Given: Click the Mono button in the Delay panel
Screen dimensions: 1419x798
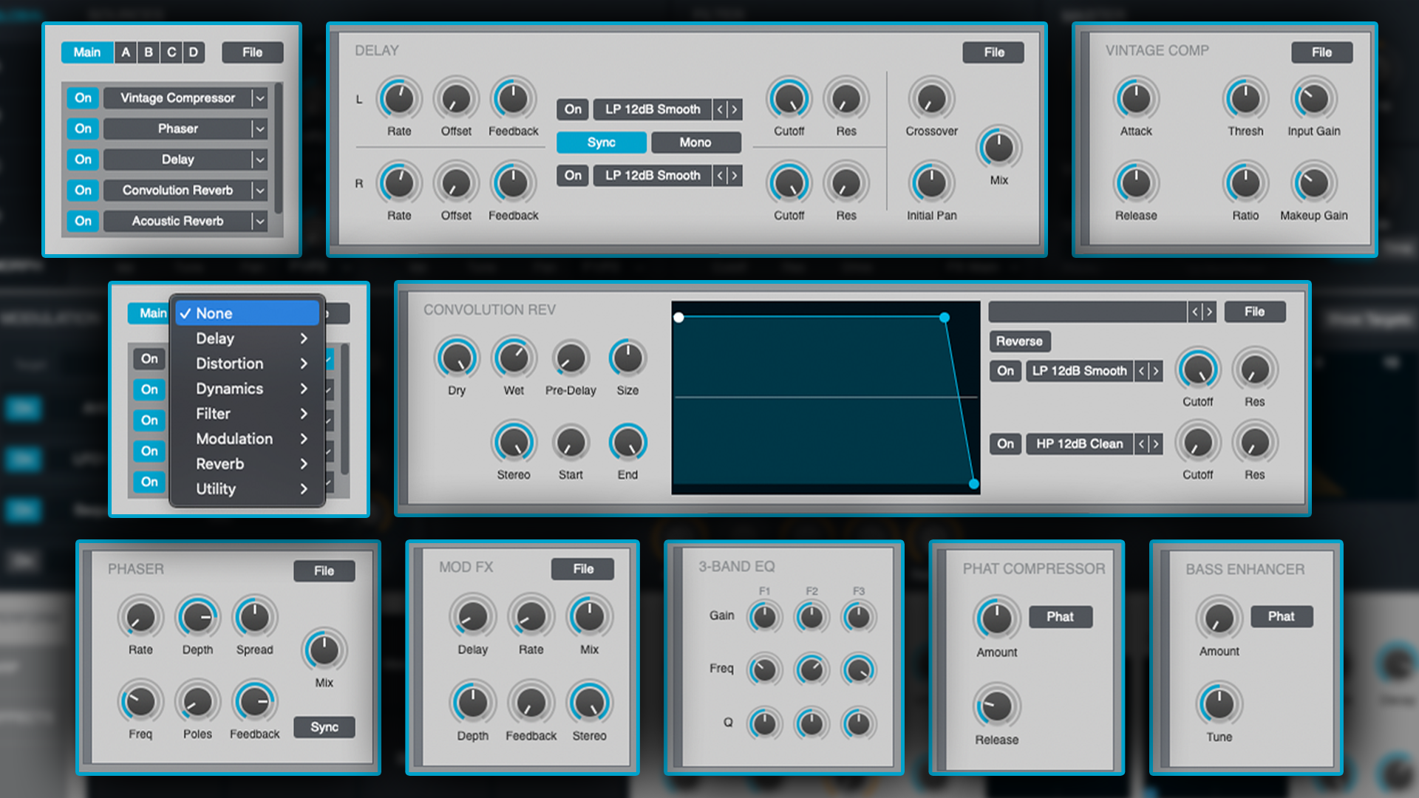Looking at the screenshot, I should 695,142.
